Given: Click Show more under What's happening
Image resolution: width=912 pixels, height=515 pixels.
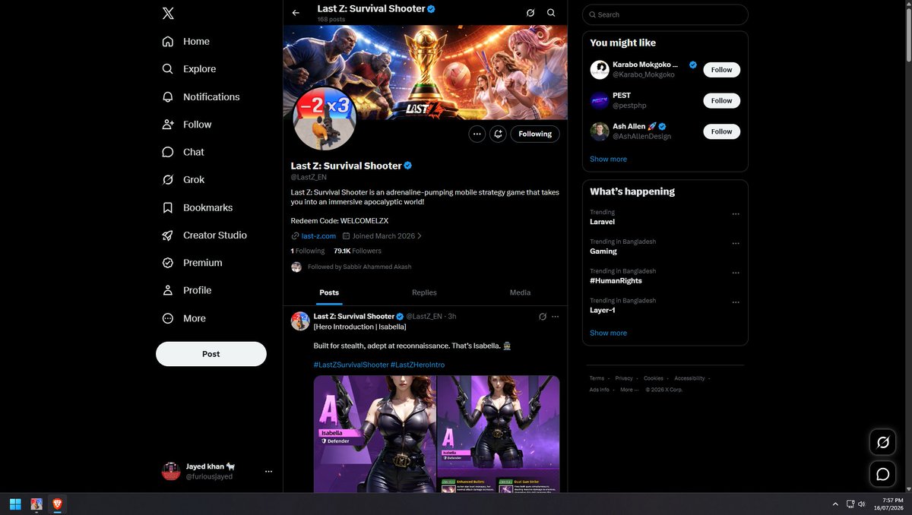Looking at the screenshot, I should pos(608,333).
